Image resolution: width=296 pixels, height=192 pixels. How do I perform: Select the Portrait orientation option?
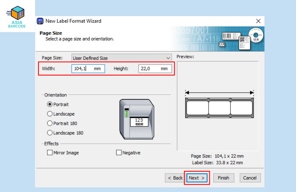[x=50, y=104]
